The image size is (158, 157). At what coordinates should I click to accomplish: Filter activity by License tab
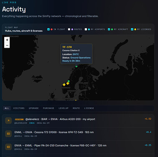(89, 108)
